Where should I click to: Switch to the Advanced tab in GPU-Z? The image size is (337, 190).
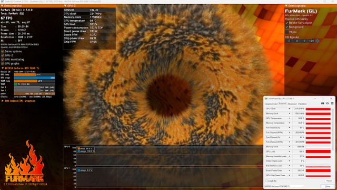point(292,104)
